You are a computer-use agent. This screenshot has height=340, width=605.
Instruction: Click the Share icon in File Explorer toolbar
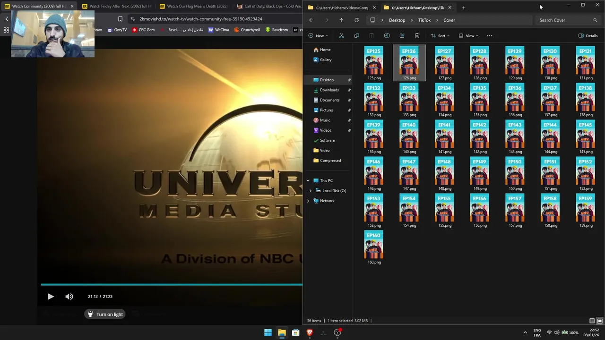pos(402,36)
